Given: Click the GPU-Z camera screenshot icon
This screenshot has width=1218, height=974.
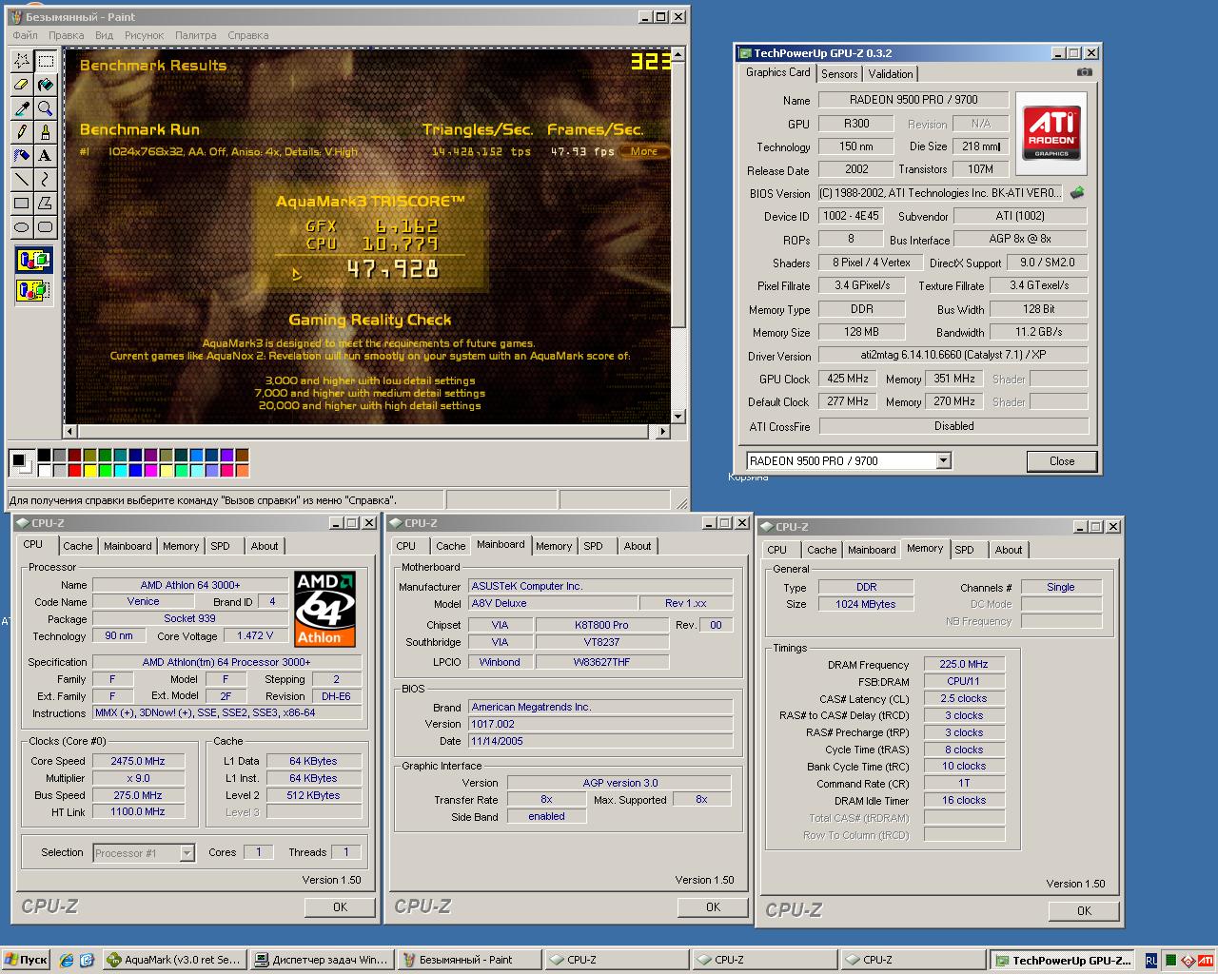Looking at the screenshot, I should [x=1084, y=72].
